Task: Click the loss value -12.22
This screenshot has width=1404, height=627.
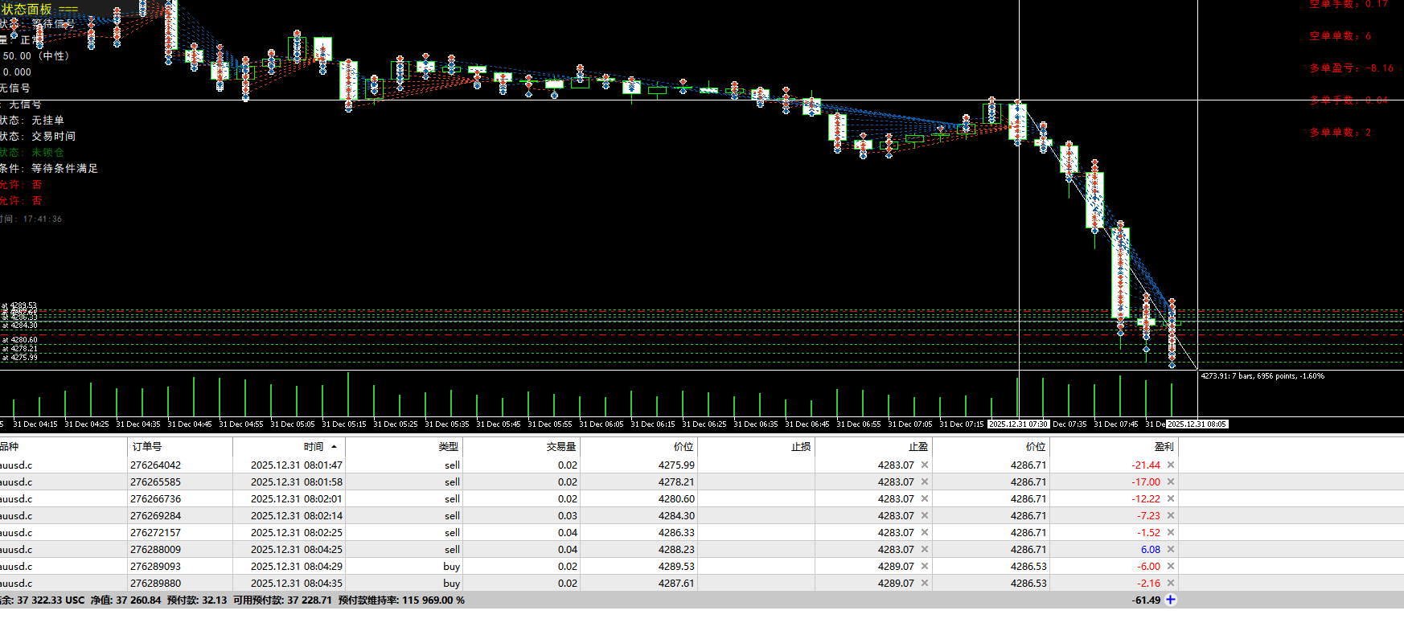Action: point(1146,498)
